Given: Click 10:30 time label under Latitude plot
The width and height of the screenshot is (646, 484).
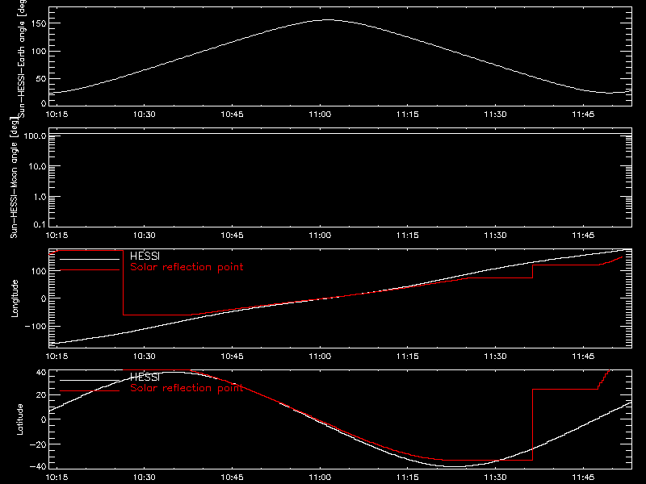Looking at the screenshot, I should pos(145,477).
